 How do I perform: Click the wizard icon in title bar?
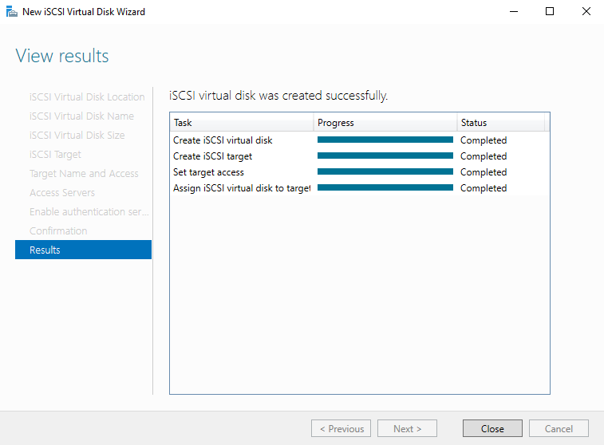(12, 12)
